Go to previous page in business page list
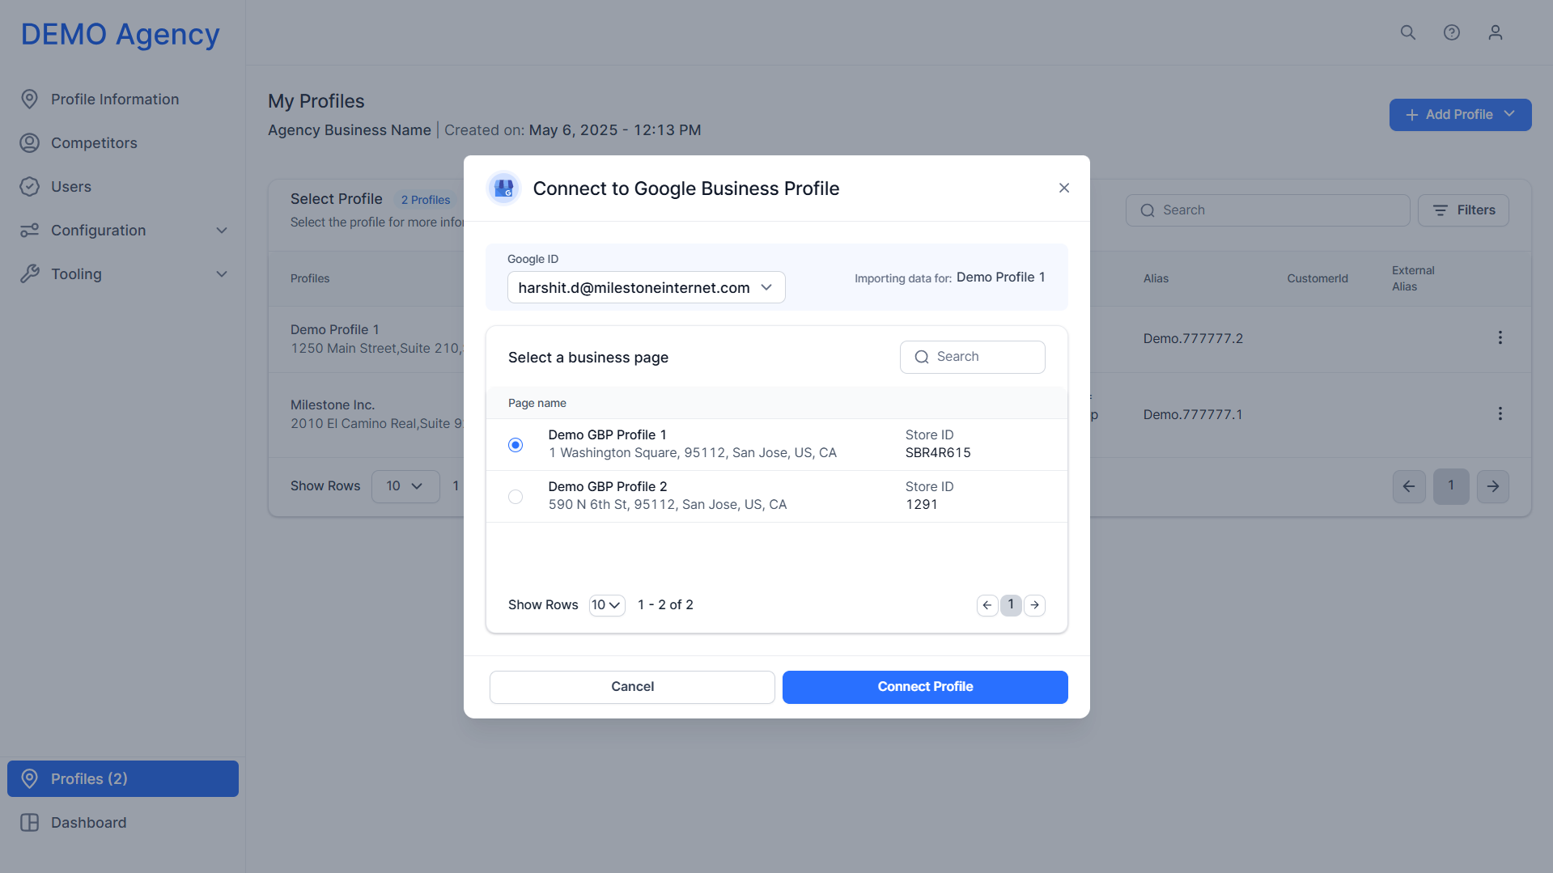Viewport: 1553px width, 873px height. click(x=987, y=605)
